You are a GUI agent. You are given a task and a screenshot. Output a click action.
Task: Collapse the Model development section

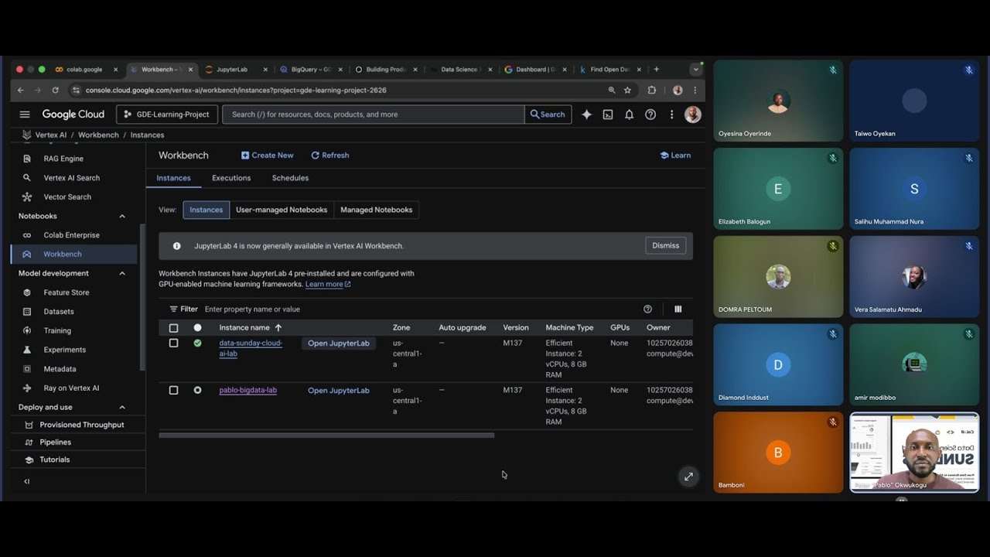coord(122,274)
